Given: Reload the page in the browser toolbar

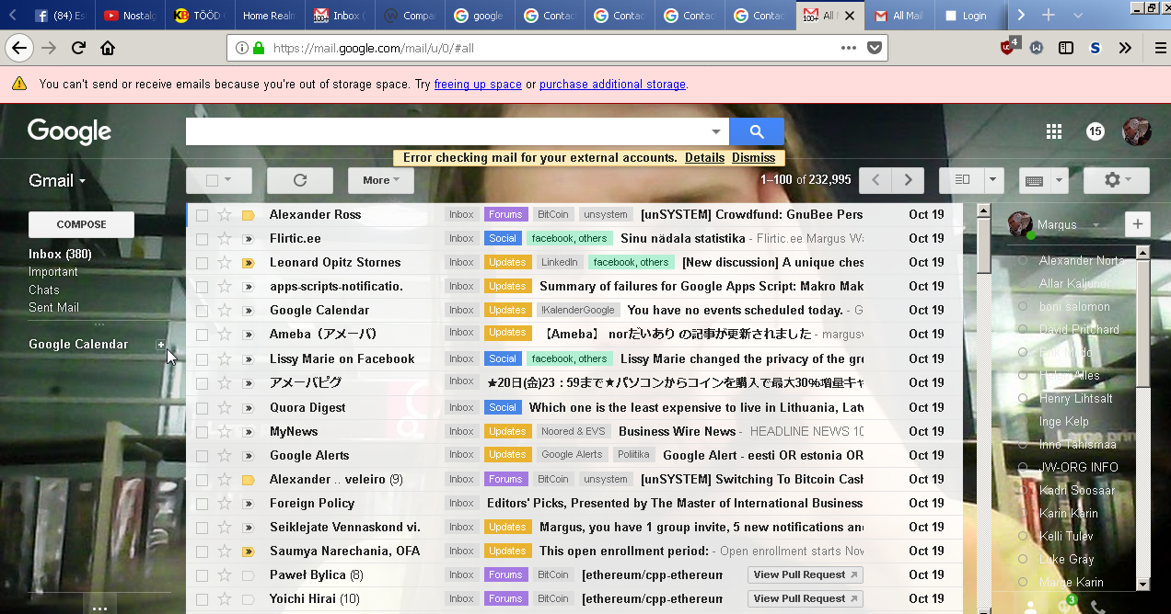Looking at the screenshot, I should [79, 48].
